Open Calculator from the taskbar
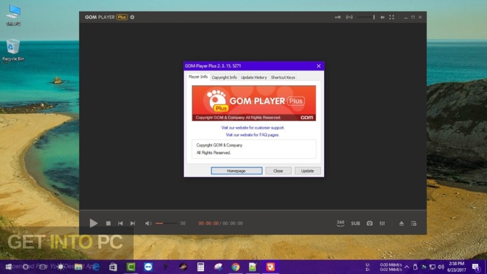 tap(200, 267)
